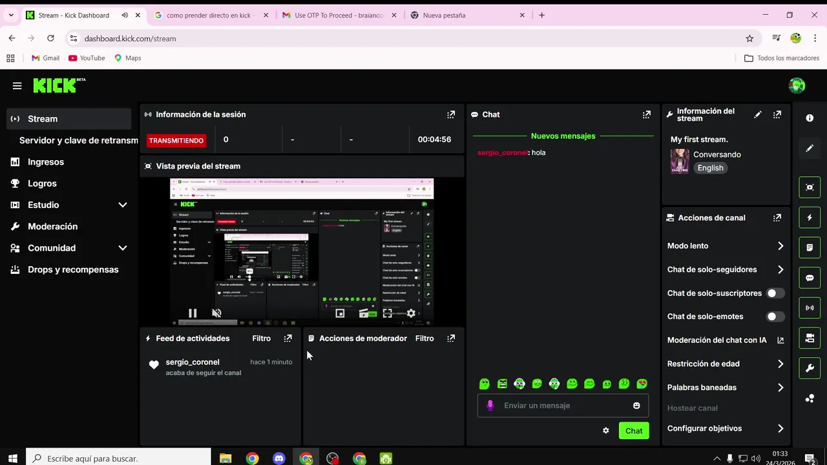Open Restricción de edad options arrow
The height and width of the screenshot is (465, 827).
pos(780,364)
